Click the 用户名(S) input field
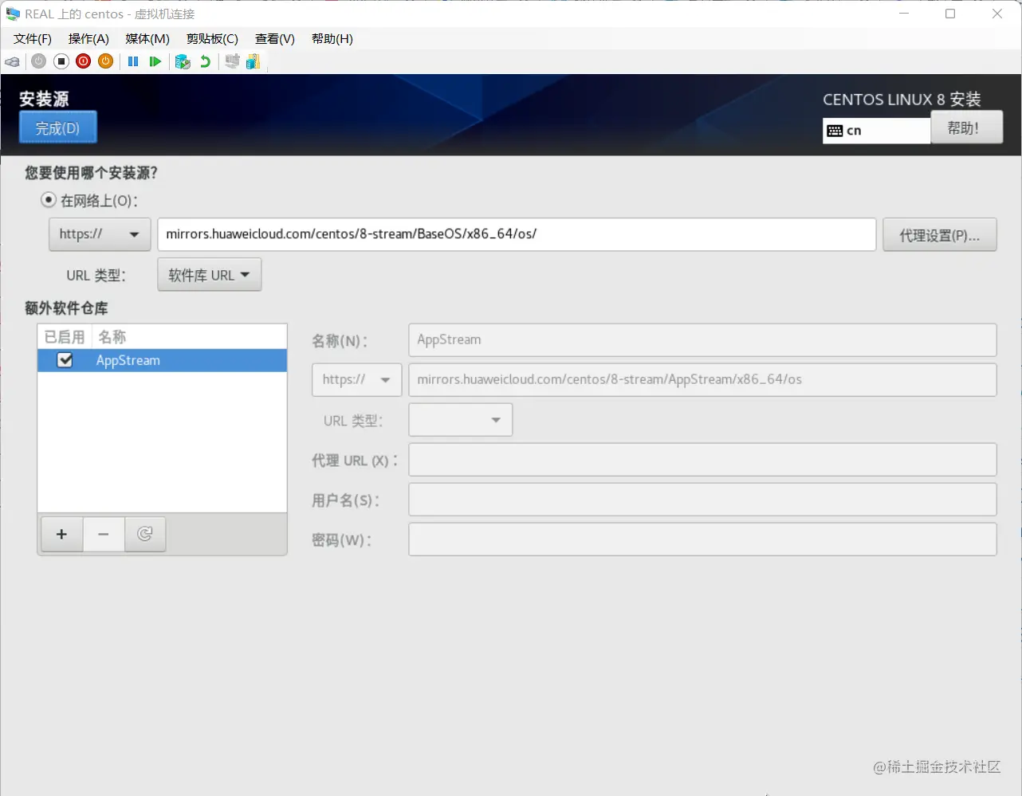This screenshot has height=796, width=1022. click(702, 500)
